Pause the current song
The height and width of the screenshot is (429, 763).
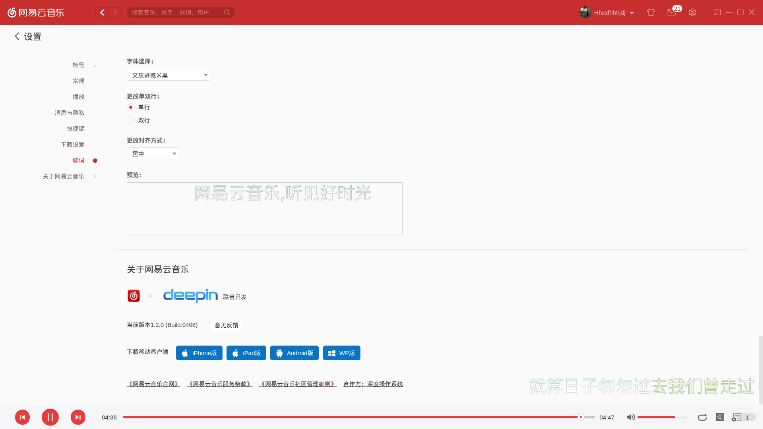(50, 417)
